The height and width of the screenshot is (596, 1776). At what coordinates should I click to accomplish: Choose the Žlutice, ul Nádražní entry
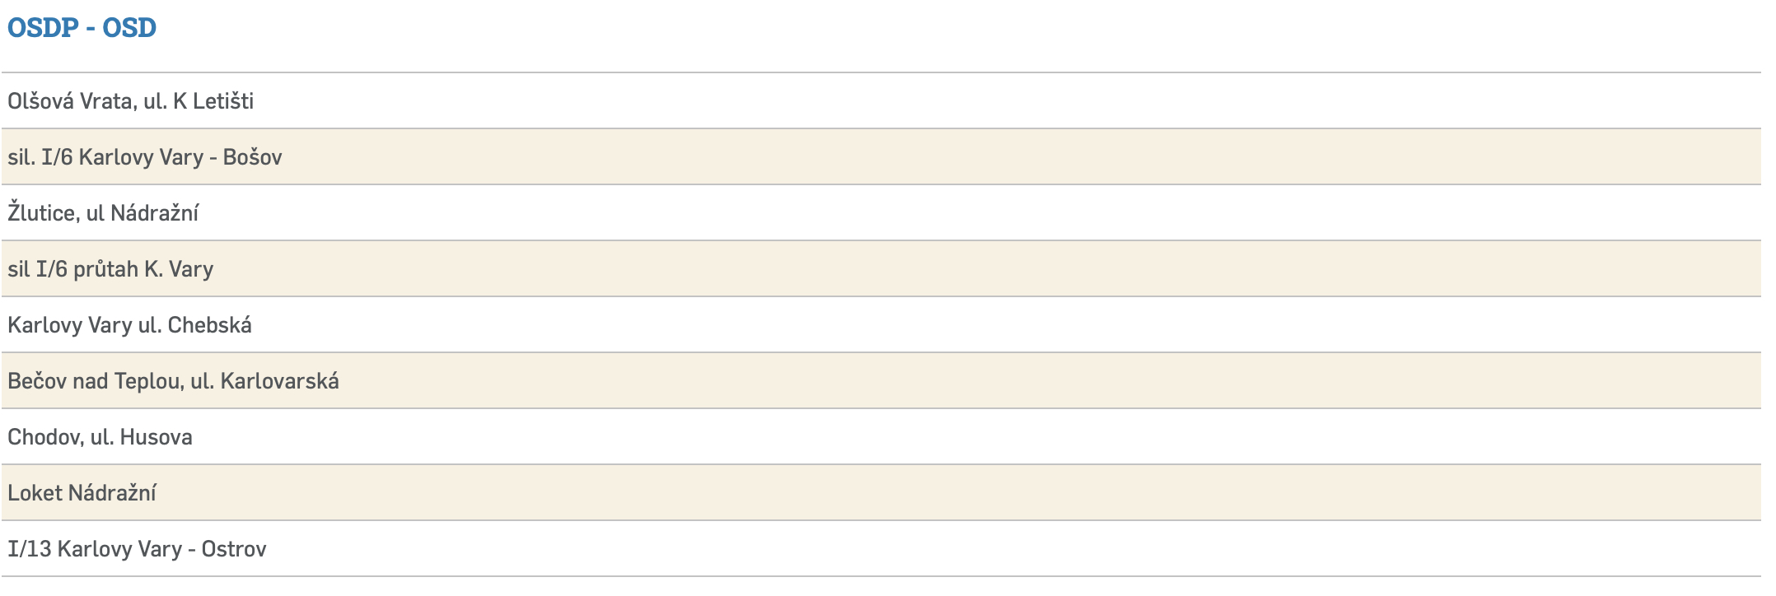click(103, 213)
